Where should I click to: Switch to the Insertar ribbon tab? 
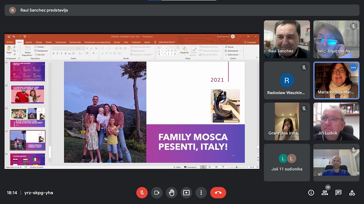tap(29, 42)
